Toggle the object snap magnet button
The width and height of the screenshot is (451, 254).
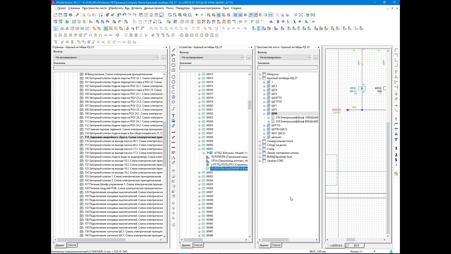[x=251, y=15]
